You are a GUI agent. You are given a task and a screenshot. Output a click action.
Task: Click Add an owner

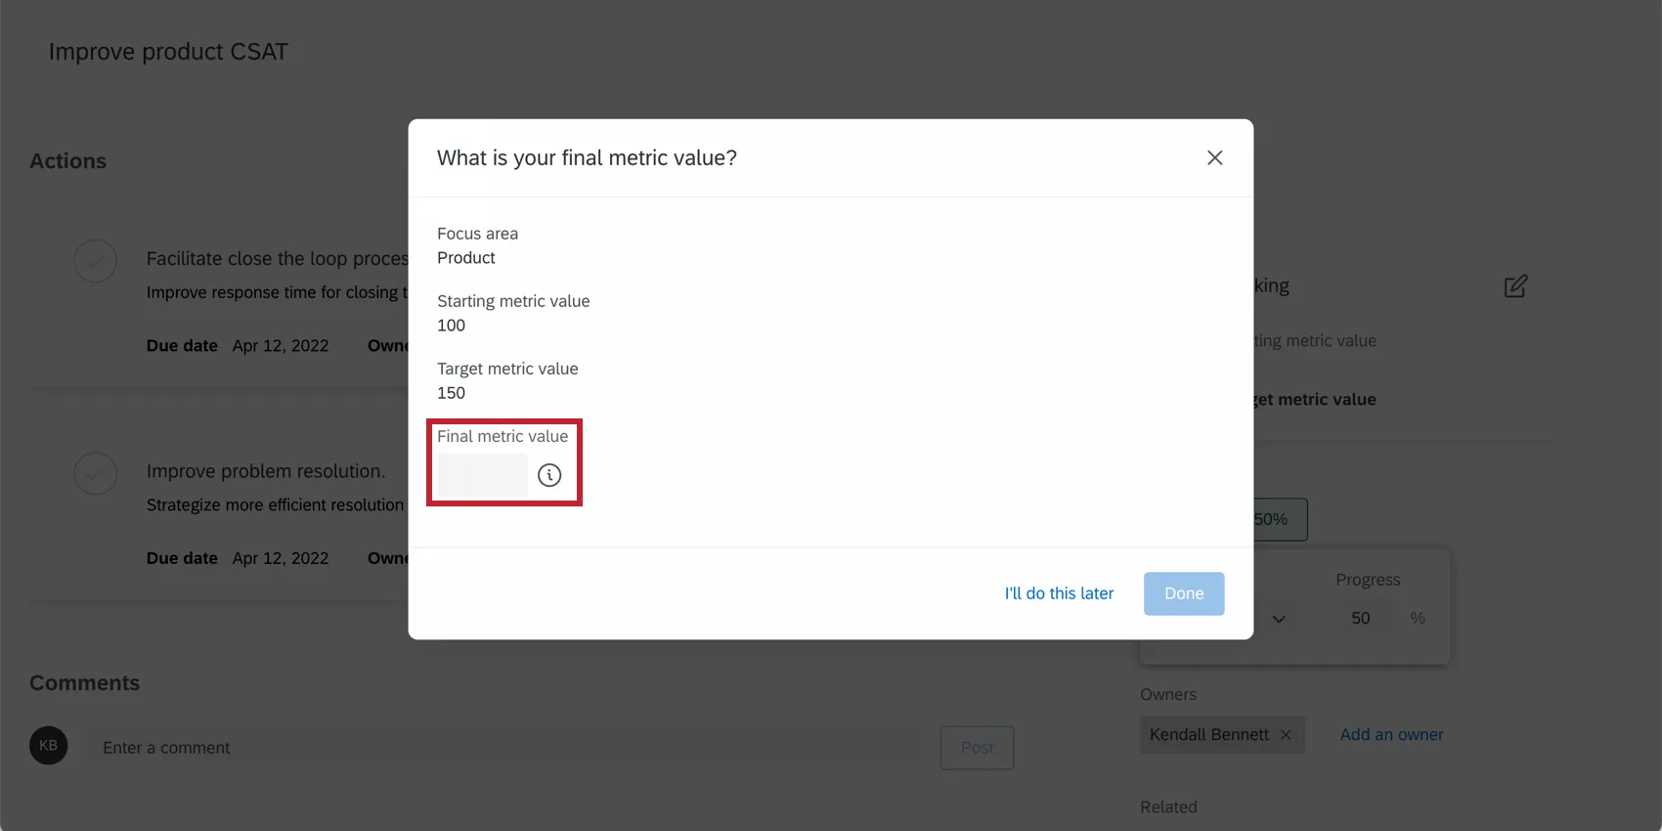1391,734
